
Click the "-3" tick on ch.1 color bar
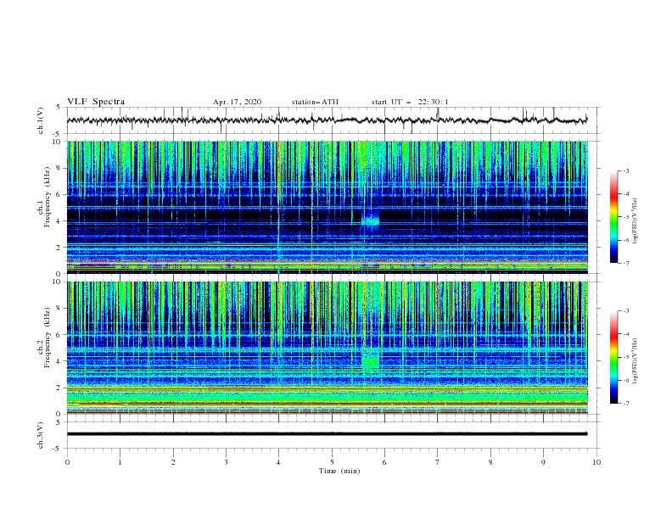tap(626, 170)
